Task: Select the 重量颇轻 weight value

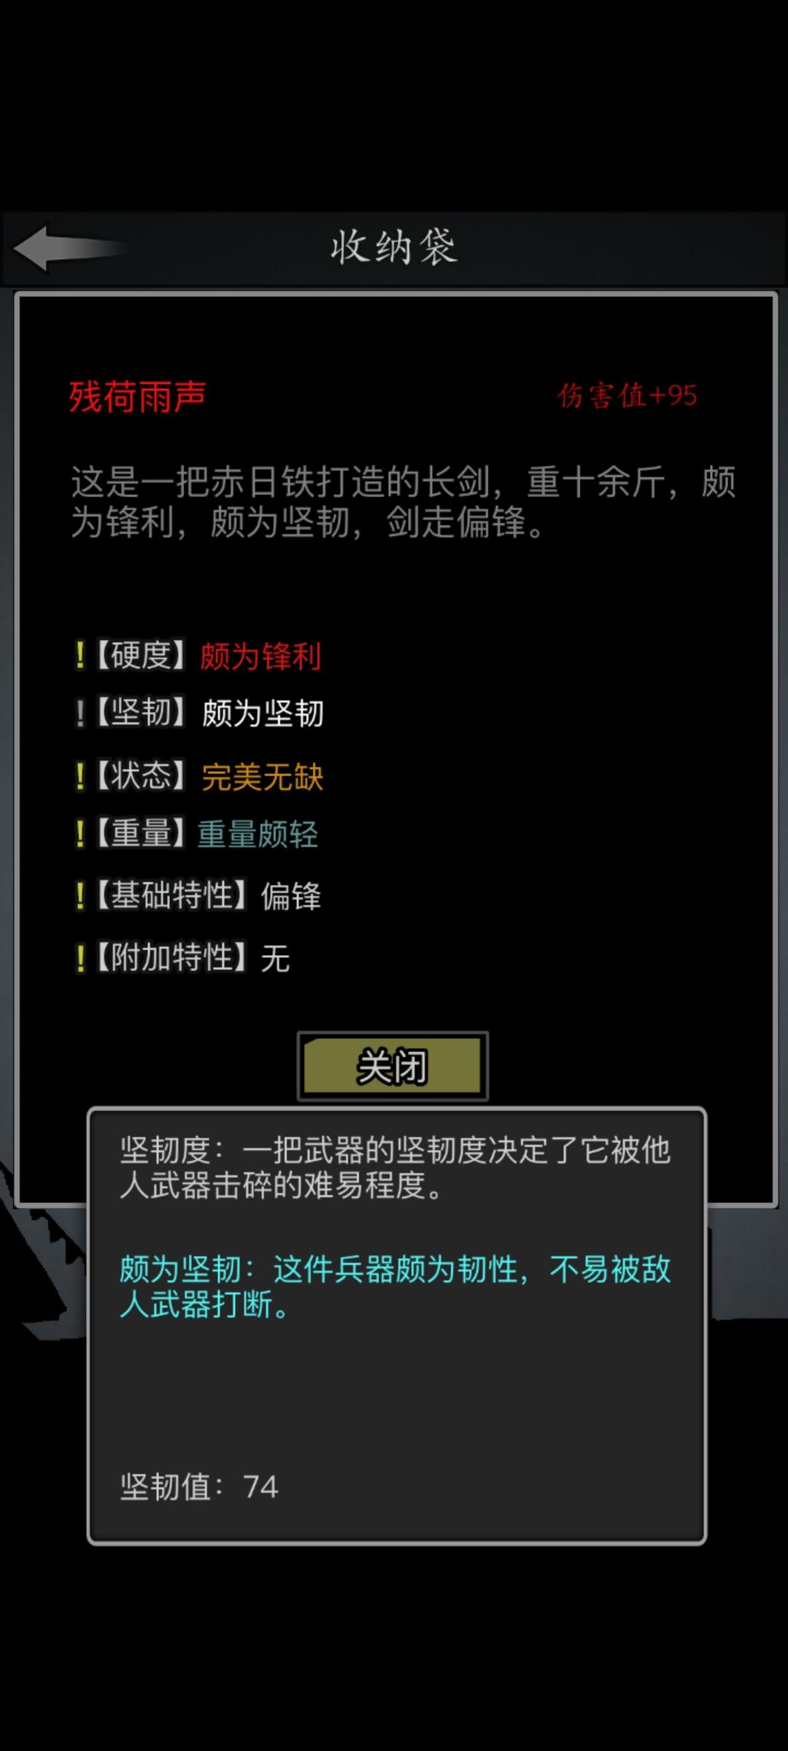Action: click(258, 834)
